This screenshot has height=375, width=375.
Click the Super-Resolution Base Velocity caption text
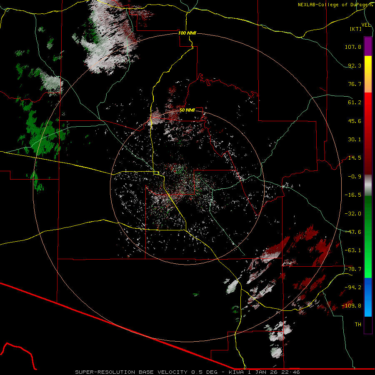pos(187,372)
